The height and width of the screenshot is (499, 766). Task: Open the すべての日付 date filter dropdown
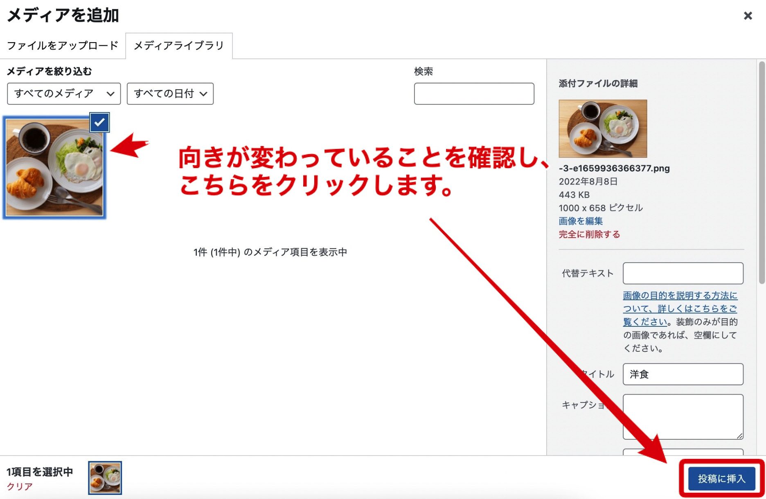pyautogui.click(x=170, y=94)
